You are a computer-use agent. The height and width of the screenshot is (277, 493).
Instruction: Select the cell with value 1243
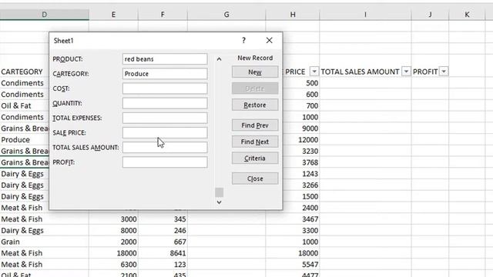click(301, 174)
